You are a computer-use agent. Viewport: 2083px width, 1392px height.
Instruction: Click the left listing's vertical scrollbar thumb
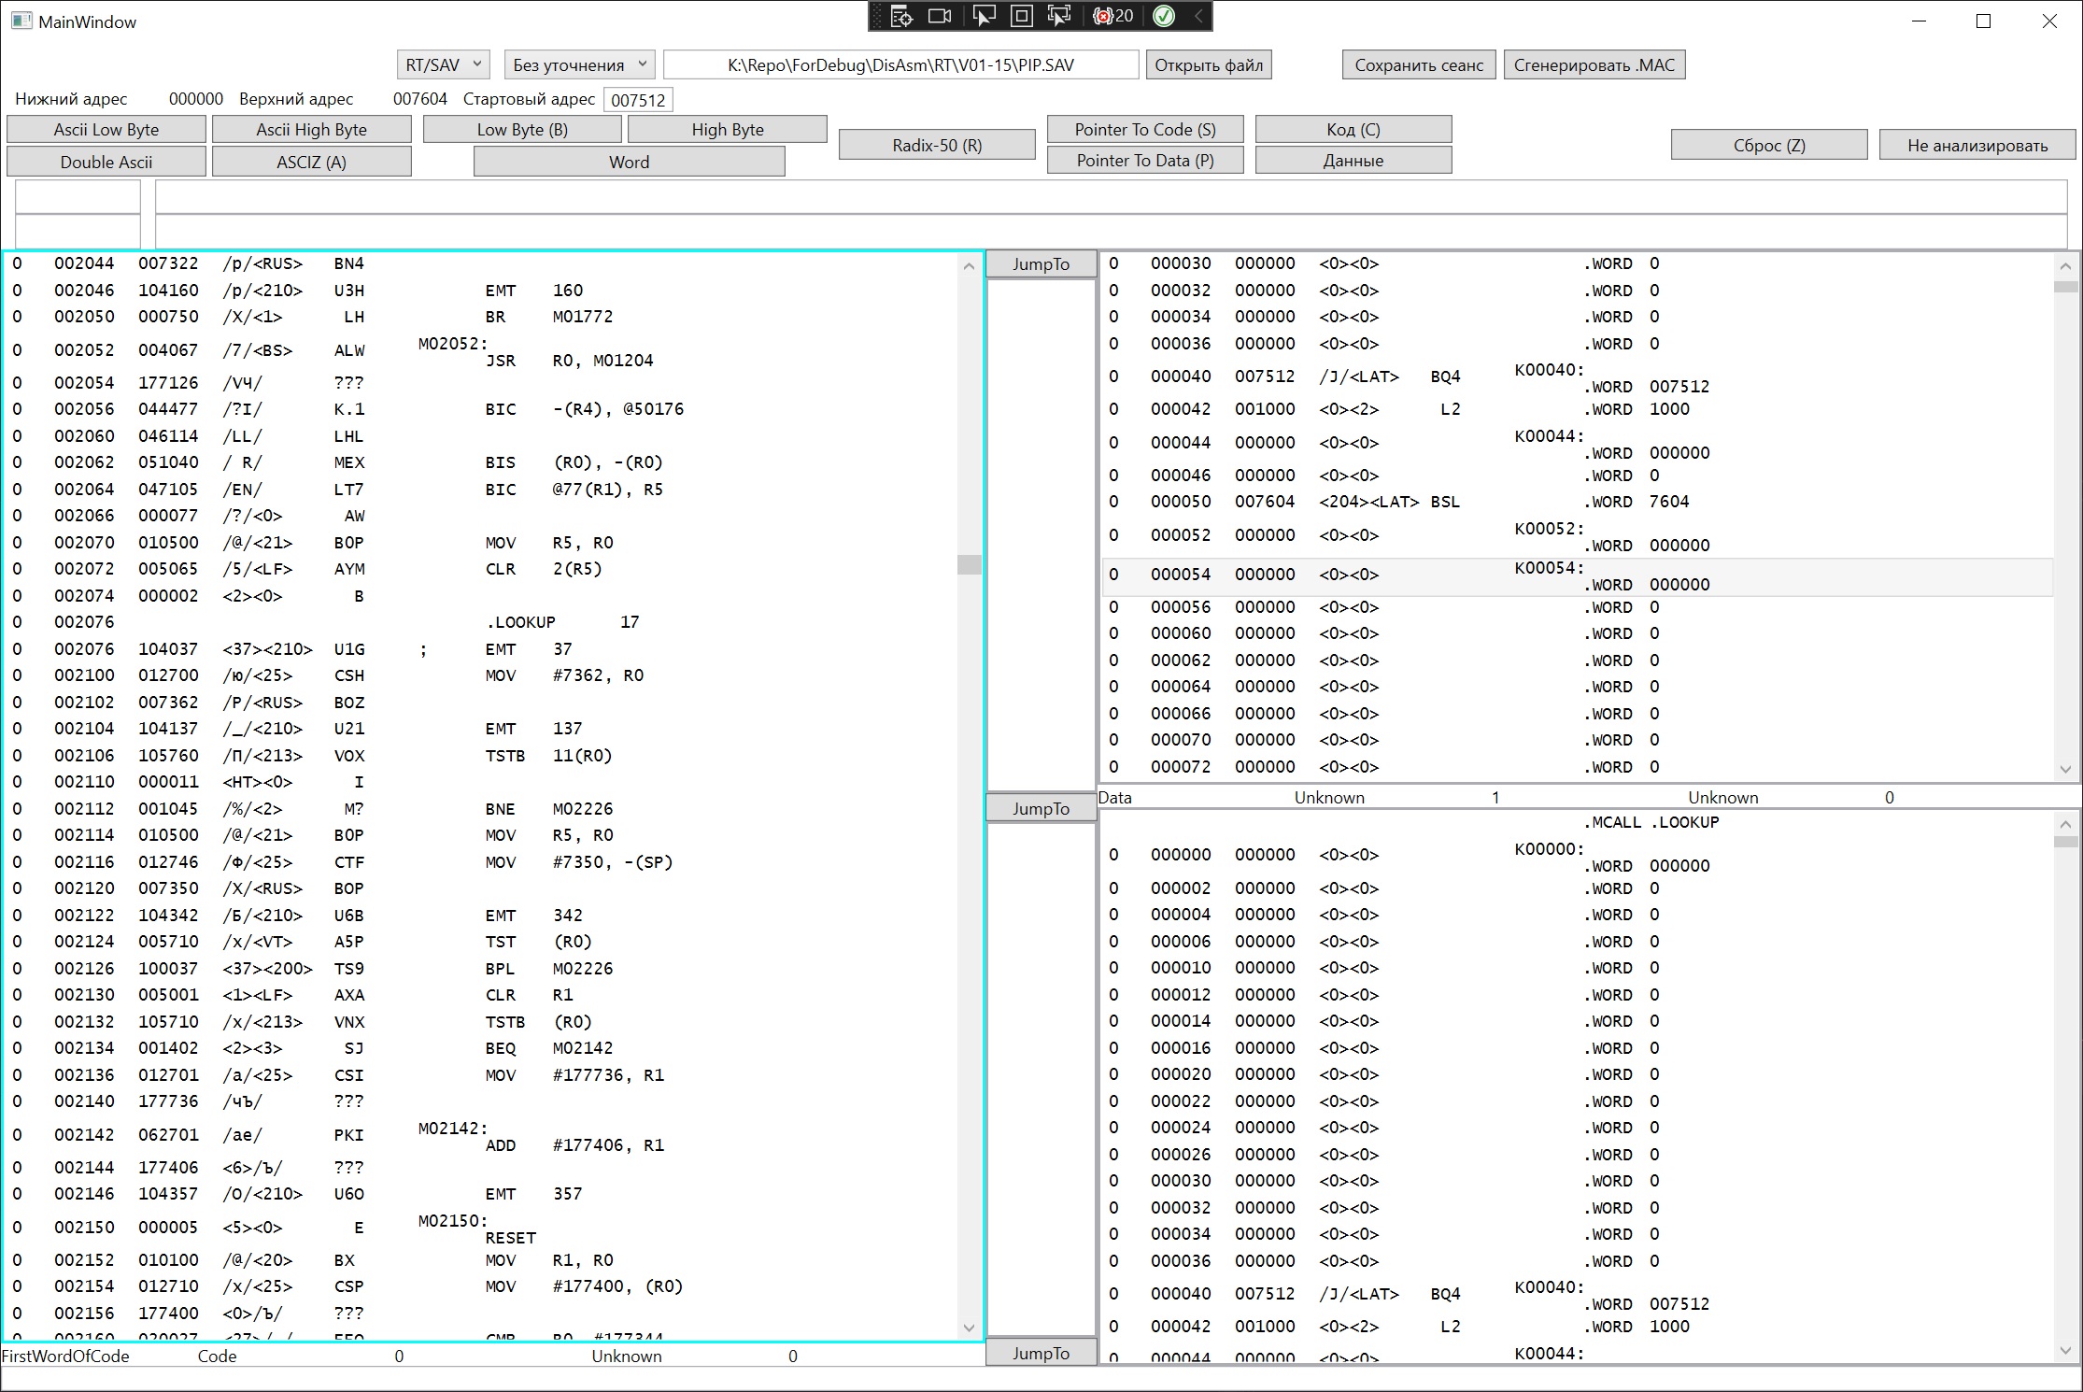969,564
